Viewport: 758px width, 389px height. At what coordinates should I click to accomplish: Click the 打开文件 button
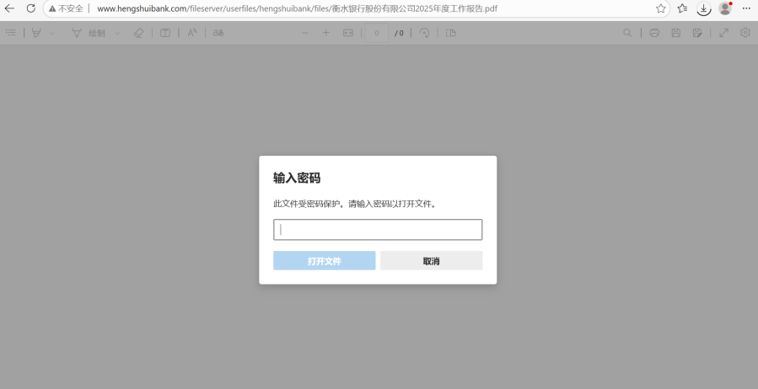(325, 261)
